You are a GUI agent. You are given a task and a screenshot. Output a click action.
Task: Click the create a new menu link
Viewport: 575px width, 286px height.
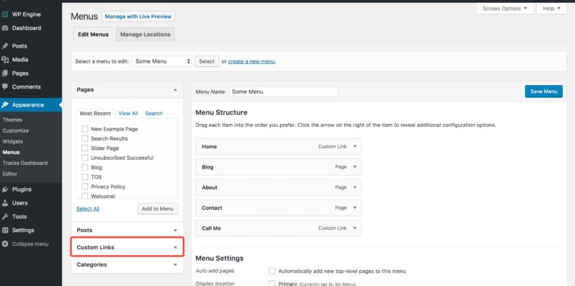pyautogui.click(x=252, y=61)
